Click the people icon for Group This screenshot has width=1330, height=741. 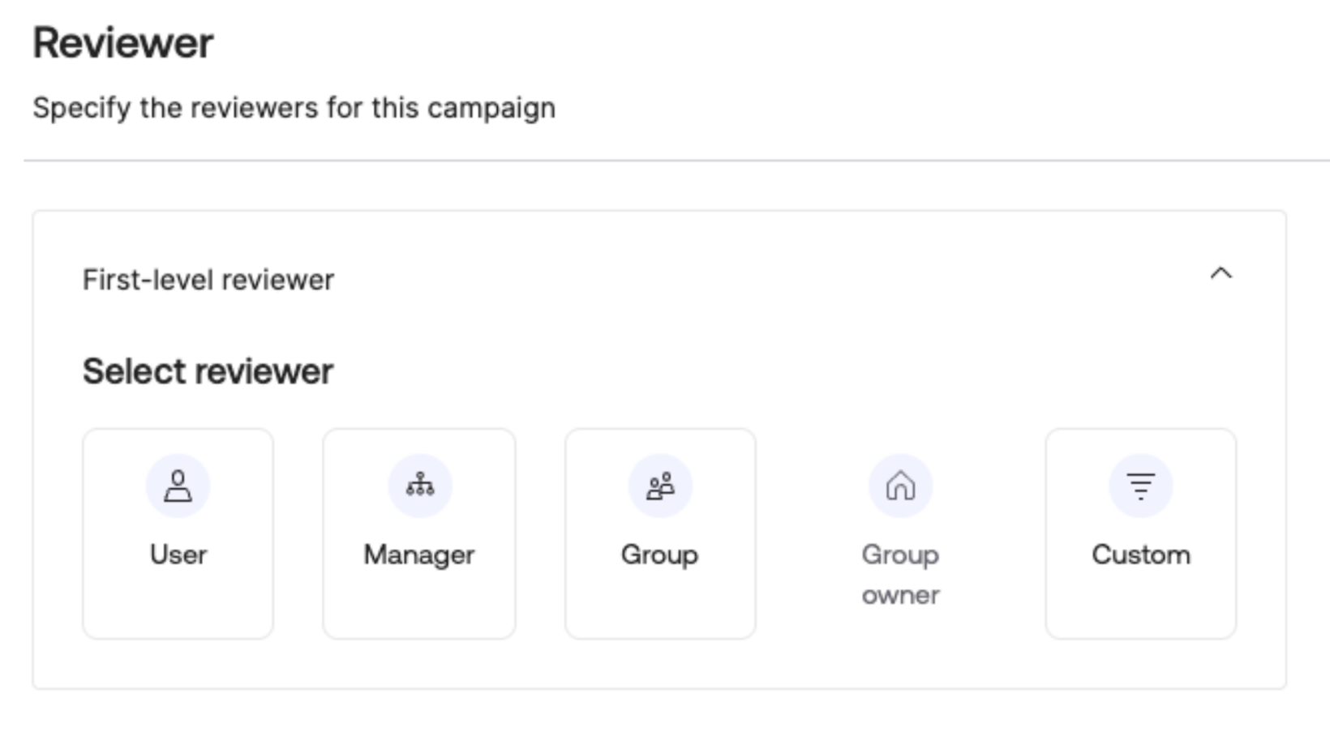[x=660, y=486]
